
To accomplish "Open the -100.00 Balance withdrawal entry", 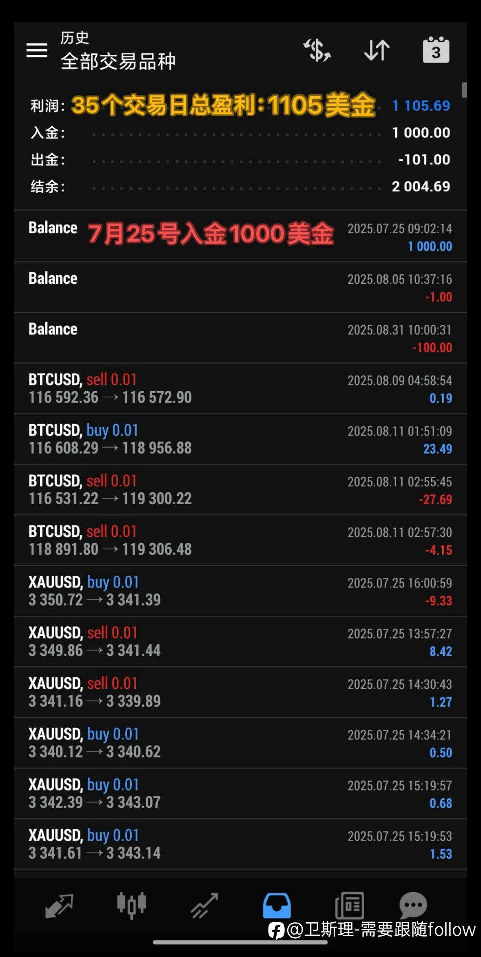I will pos(240,338).
